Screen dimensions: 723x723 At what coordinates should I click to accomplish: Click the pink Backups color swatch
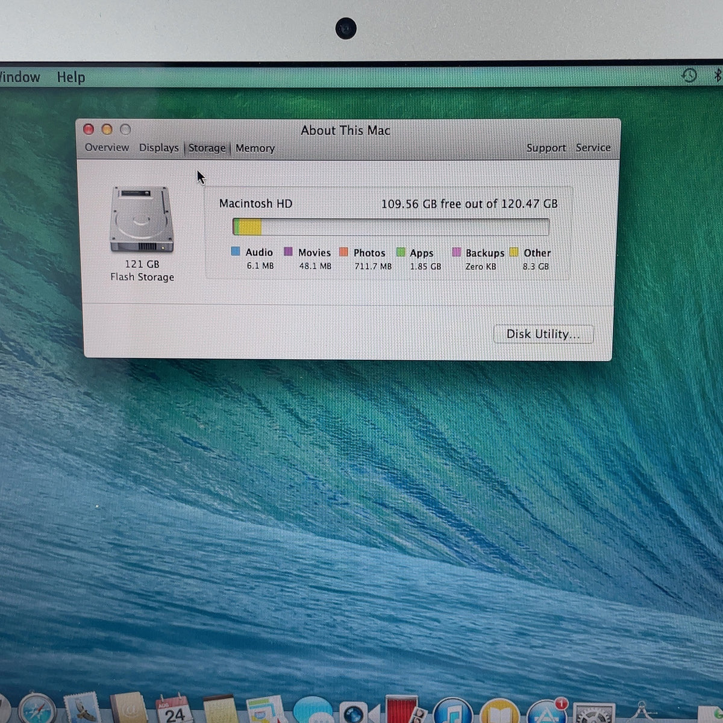(457, 252)
